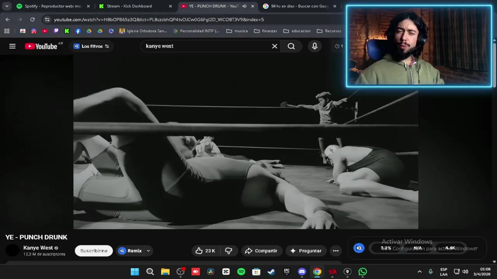Switch to the Stream - Kick Dashboard tab
The height and width of the screenshot is (279, 497).
136,6
